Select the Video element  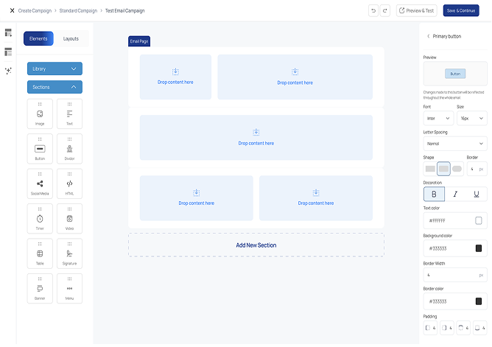(x=69, y=220)
